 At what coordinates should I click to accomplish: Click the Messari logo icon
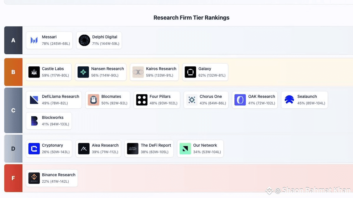pos(34,40)
